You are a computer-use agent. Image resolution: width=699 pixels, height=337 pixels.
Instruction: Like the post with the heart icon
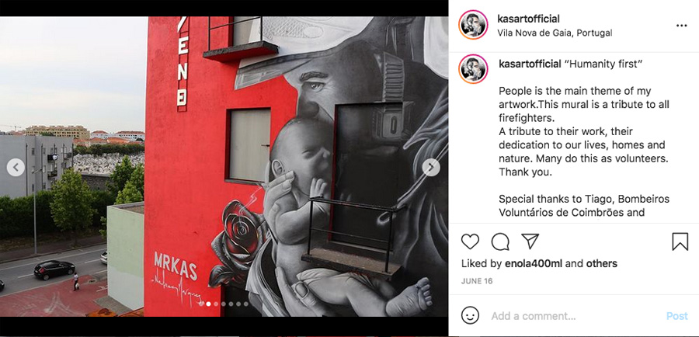(470, 241)
